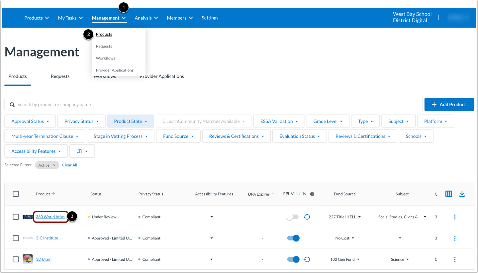Click the search magnifier icon
The height and width of the screenshot is (273, 478).
pyautogui.click(x=12, y=104)
